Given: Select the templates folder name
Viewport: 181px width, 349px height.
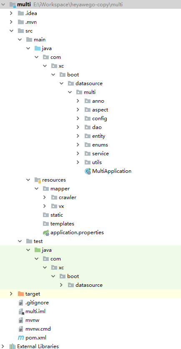Looking at the screenshot, I should [62, 224].
